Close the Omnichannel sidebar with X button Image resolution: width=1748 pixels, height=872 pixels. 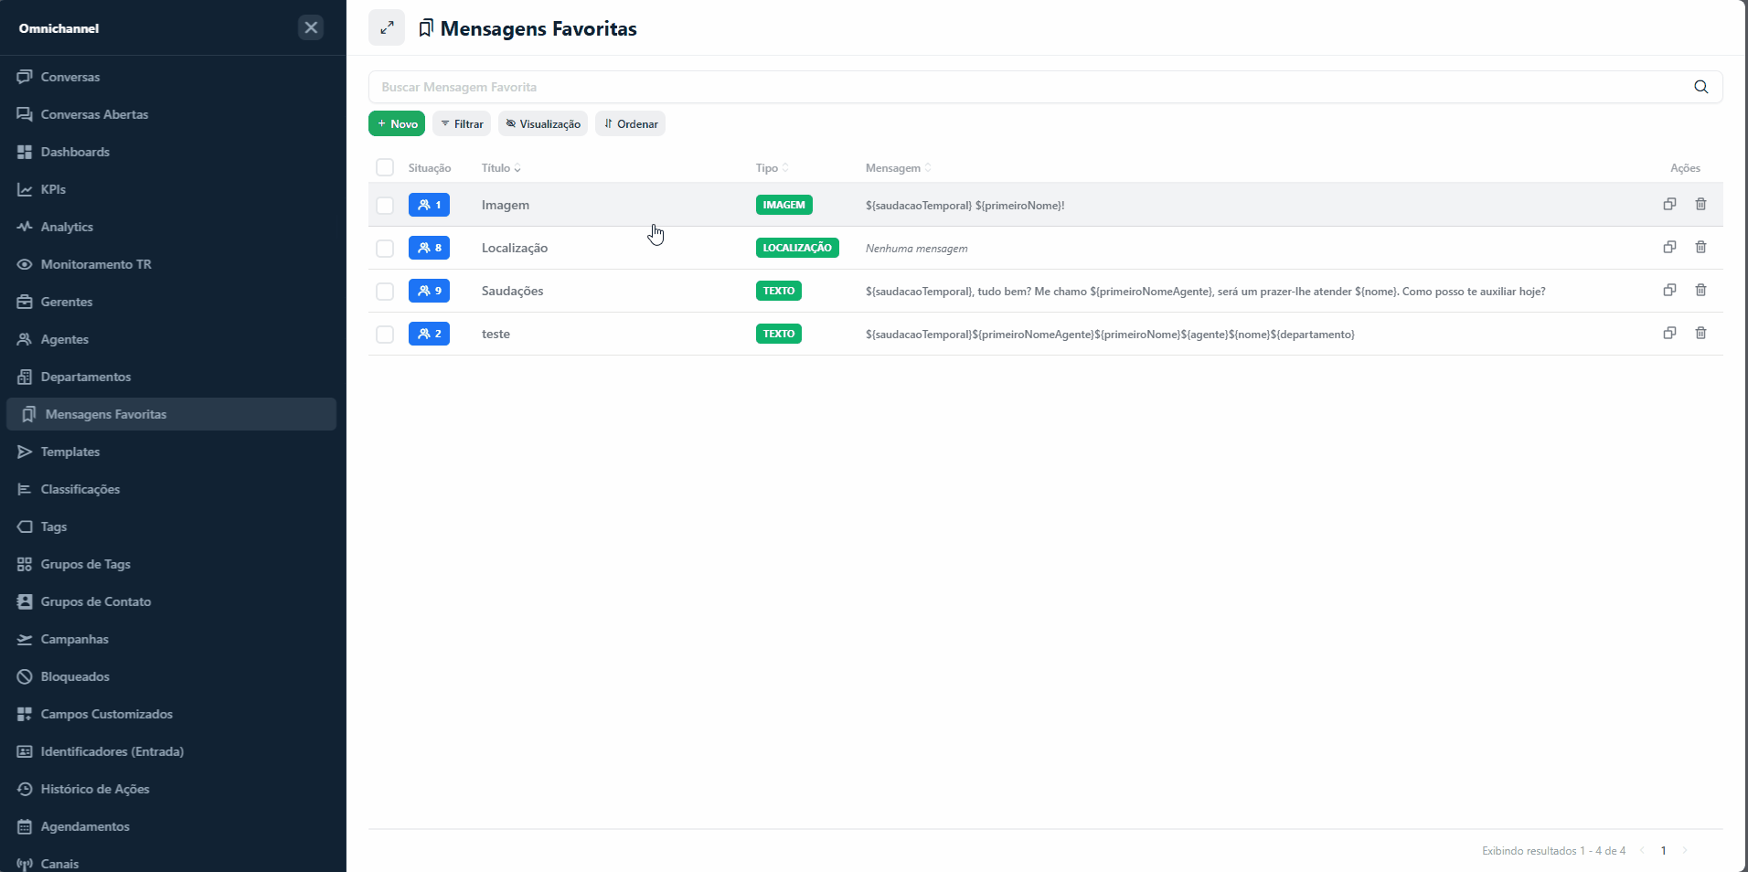[311, 27]
